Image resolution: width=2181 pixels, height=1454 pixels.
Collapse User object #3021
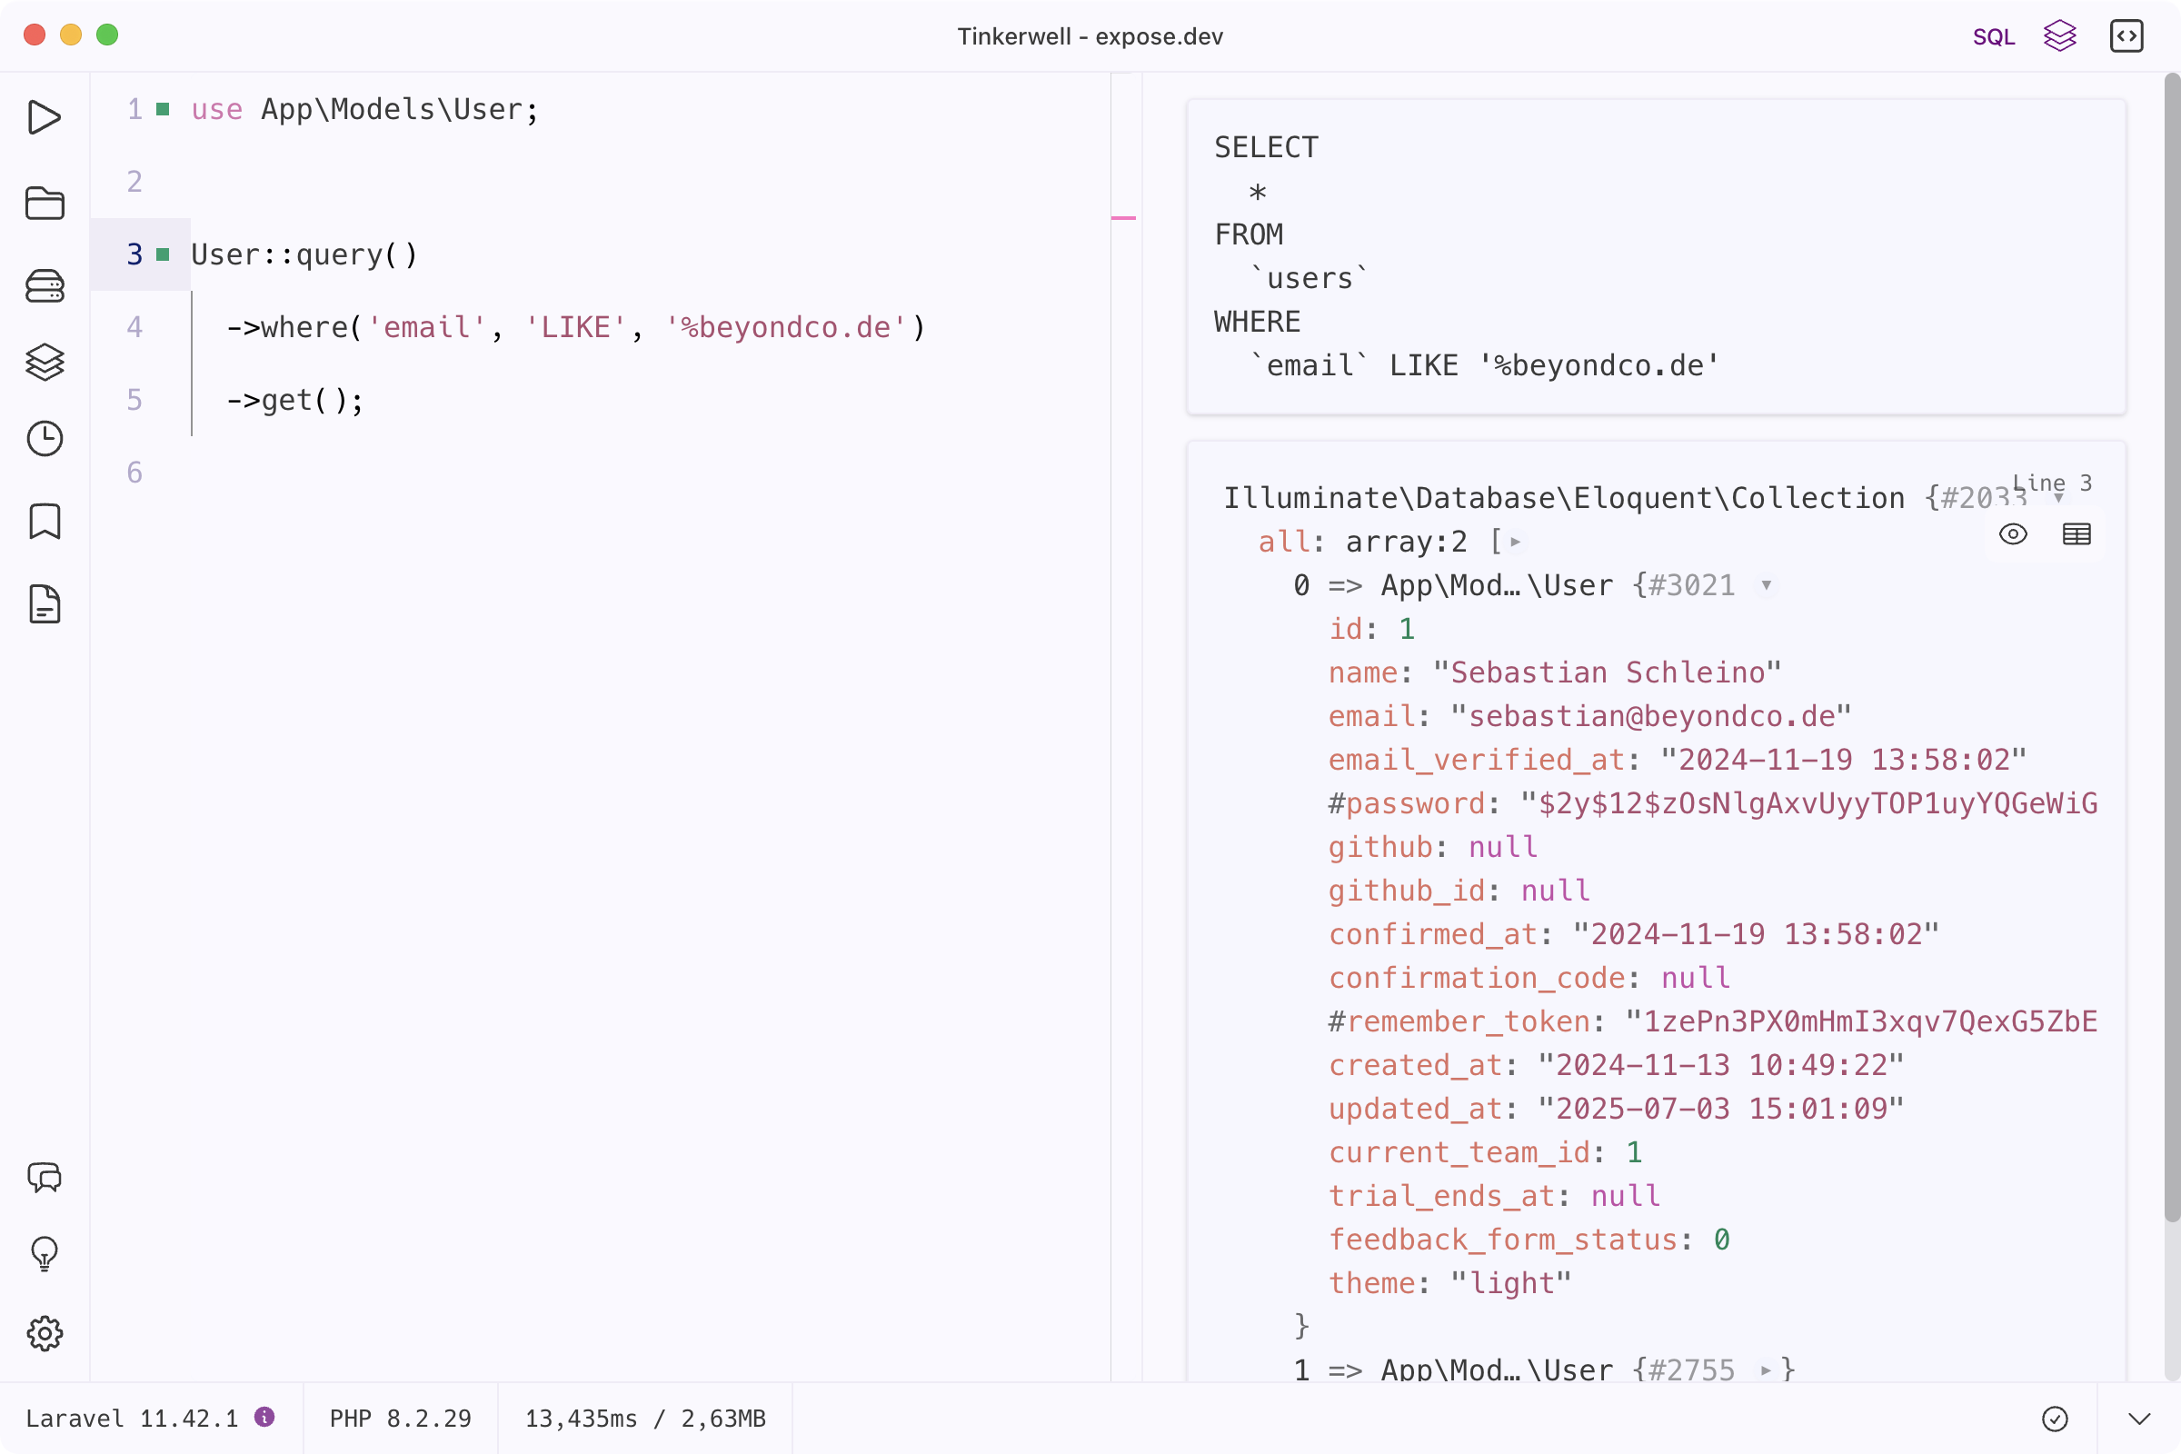click(1767, 585)
